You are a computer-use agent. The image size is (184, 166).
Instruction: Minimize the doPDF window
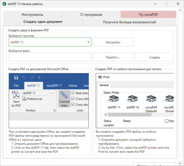pos(155,4)
